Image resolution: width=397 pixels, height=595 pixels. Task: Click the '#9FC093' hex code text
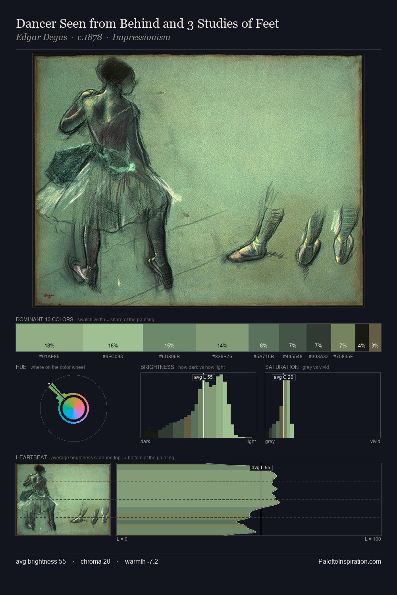113,357
